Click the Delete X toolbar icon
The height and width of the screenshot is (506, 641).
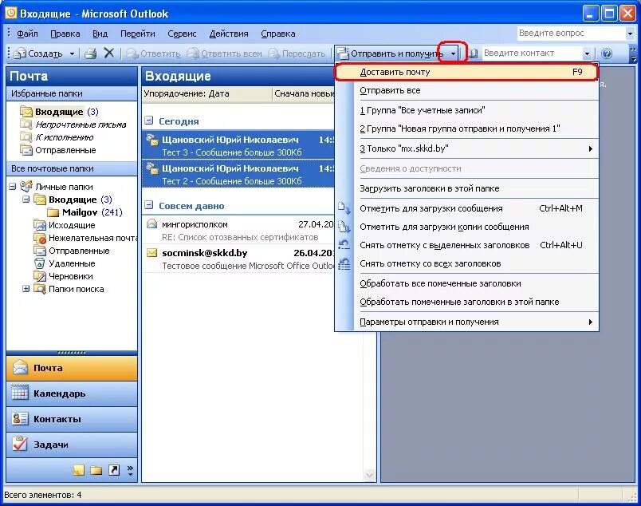pyautogui.click(x=108, y=53)
